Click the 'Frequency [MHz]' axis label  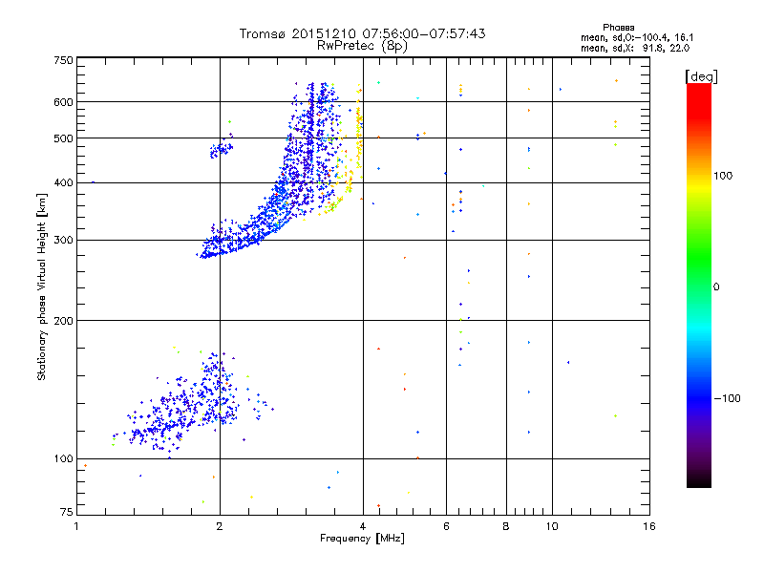click(x=362, y=539)
